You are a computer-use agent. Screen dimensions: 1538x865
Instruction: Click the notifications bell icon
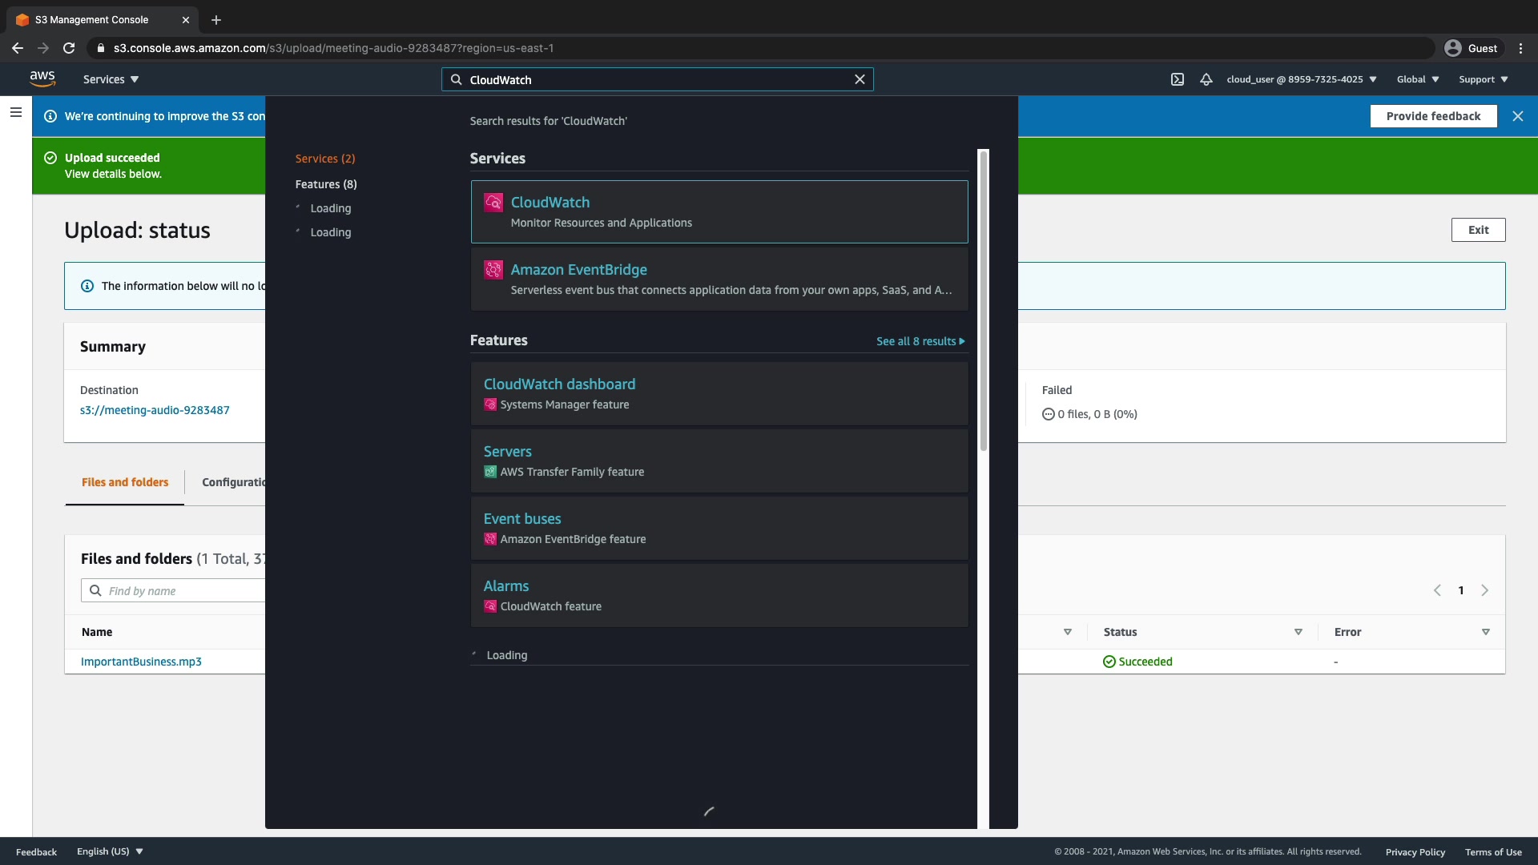(1206, 79)
